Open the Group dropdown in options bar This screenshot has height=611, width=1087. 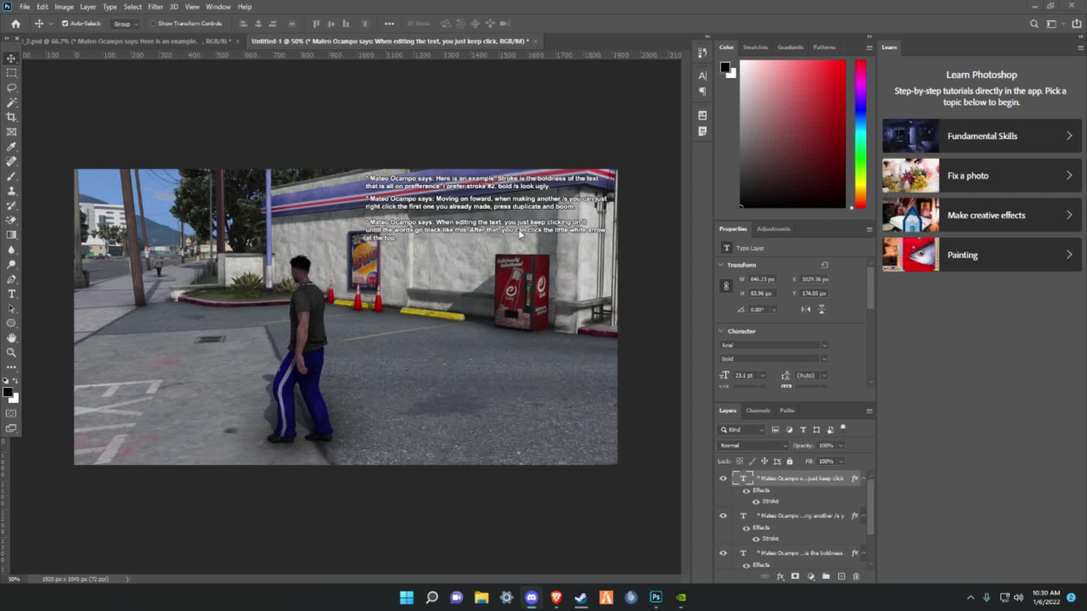126,24
